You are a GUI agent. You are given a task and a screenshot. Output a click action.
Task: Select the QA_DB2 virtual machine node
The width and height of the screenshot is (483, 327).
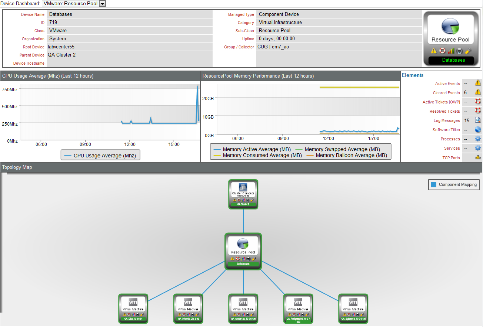coord(133,309)
